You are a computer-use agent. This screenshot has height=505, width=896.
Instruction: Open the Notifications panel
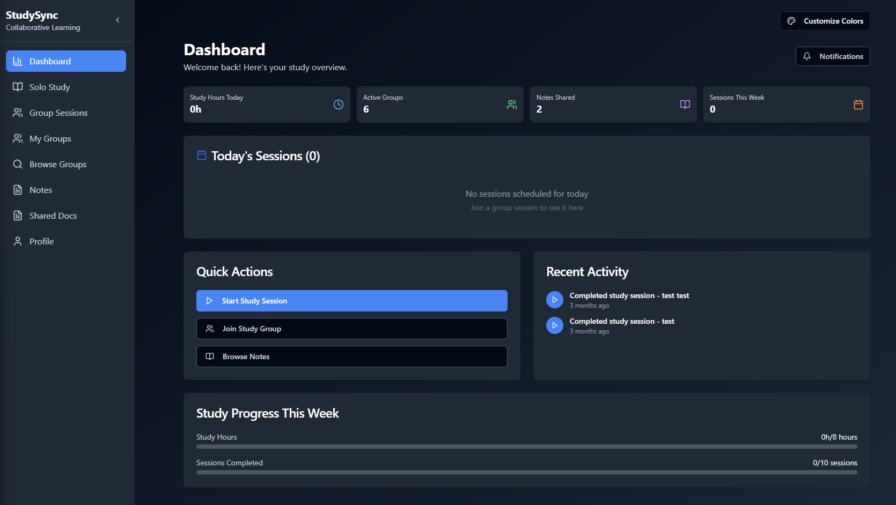832,56
